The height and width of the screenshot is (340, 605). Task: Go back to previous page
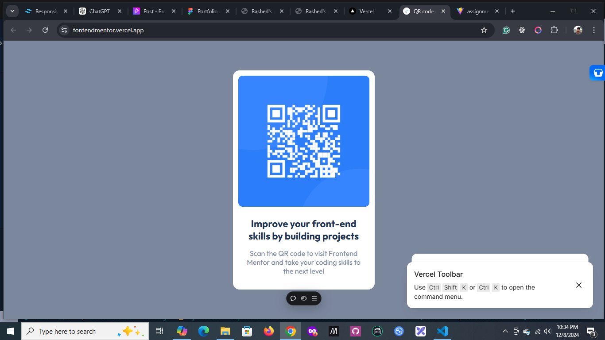pos(13,30)
